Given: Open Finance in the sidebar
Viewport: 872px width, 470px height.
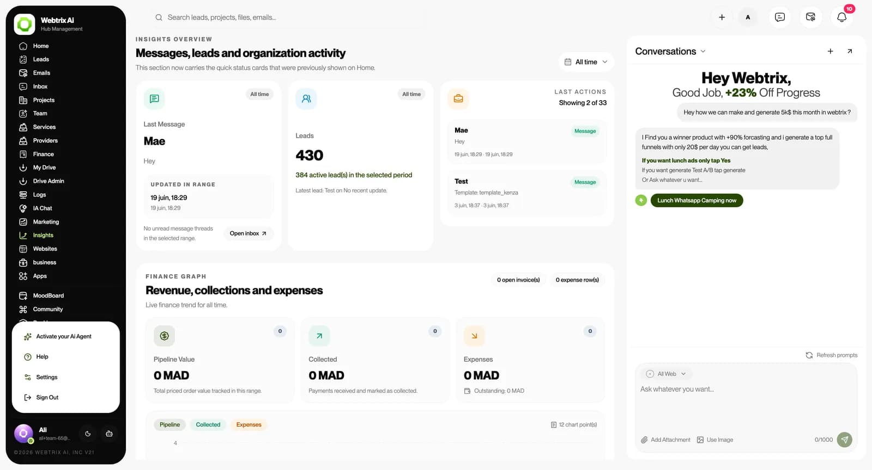Looking at the screenshot, I should [43, 154].
